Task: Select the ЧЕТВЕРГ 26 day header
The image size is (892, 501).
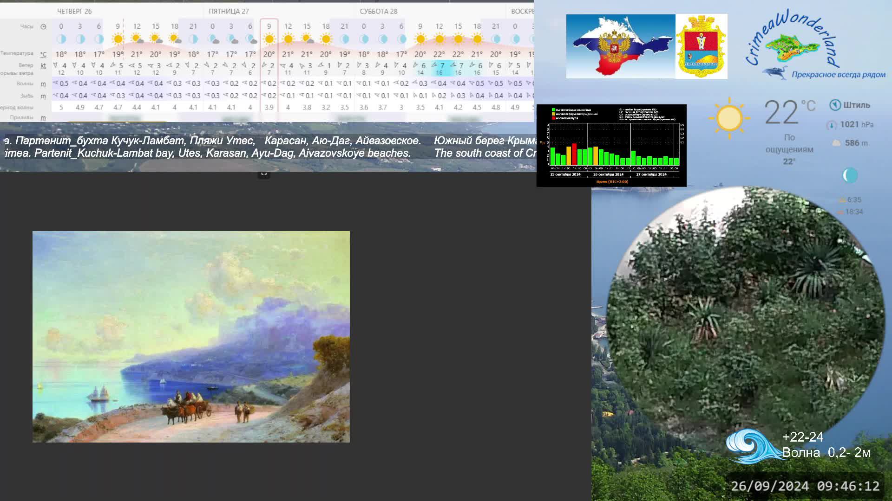Action: (x=74, y=11)
